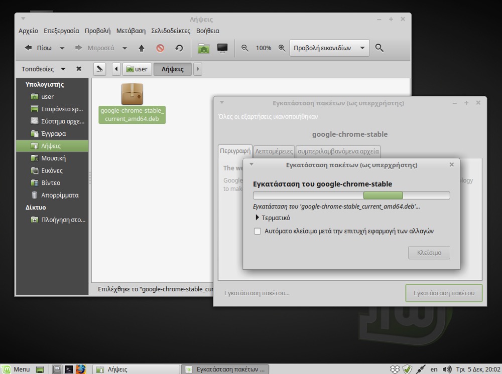Viewport: 502px width, 374px height.
Task: Zoom in with the plus magnifier
Action: point(282,48)
